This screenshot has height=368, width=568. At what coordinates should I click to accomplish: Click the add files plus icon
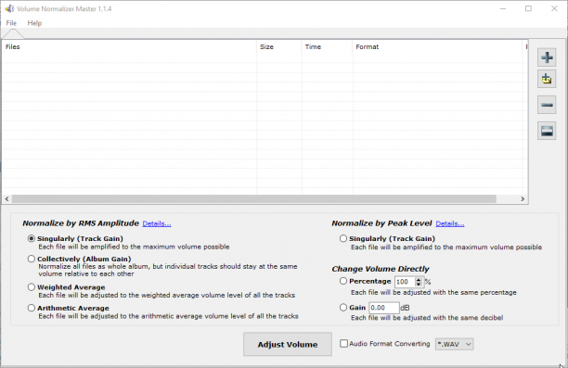pos(547,57)
